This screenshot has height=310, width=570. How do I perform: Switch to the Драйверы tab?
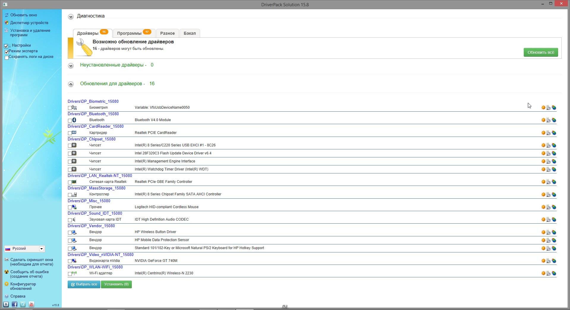(92, 33)
